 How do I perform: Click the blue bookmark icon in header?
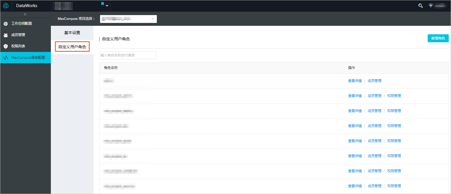click(x=103, y=4)
